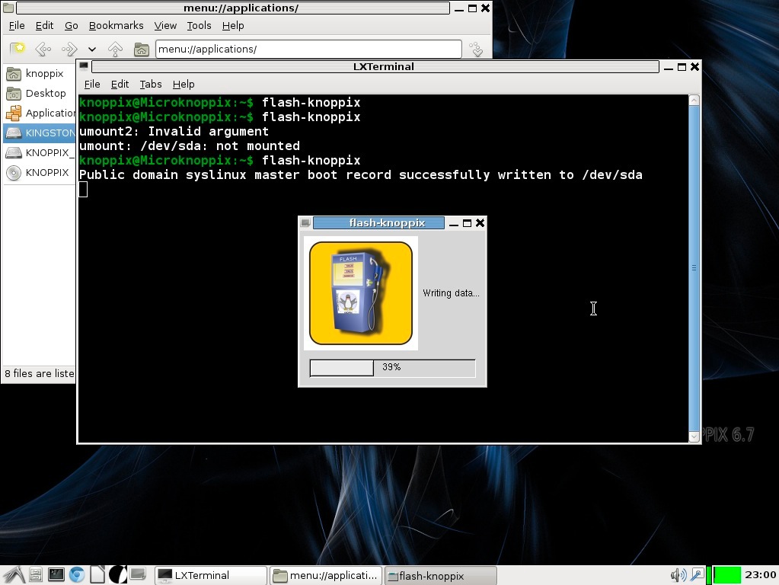
Task: Open the file manager File menu
Action: (x=17, y=25)
